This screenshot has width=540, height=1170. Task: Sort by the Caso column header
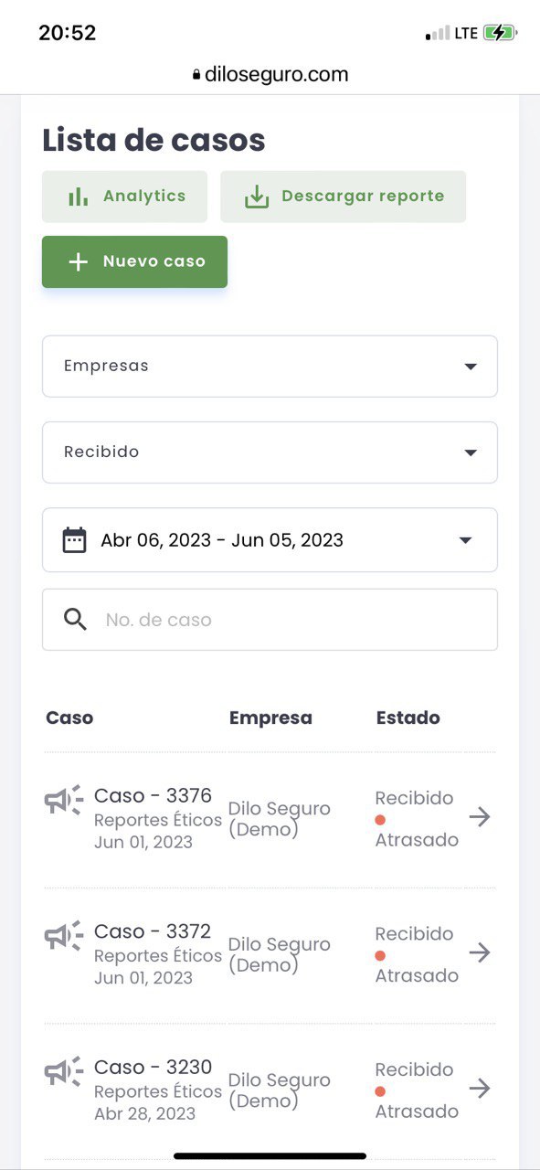[x=69, y=718]
